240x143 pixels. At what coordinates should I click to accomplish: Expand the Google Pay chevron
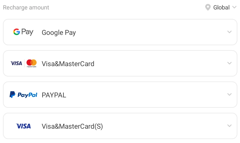coord(230,32)
